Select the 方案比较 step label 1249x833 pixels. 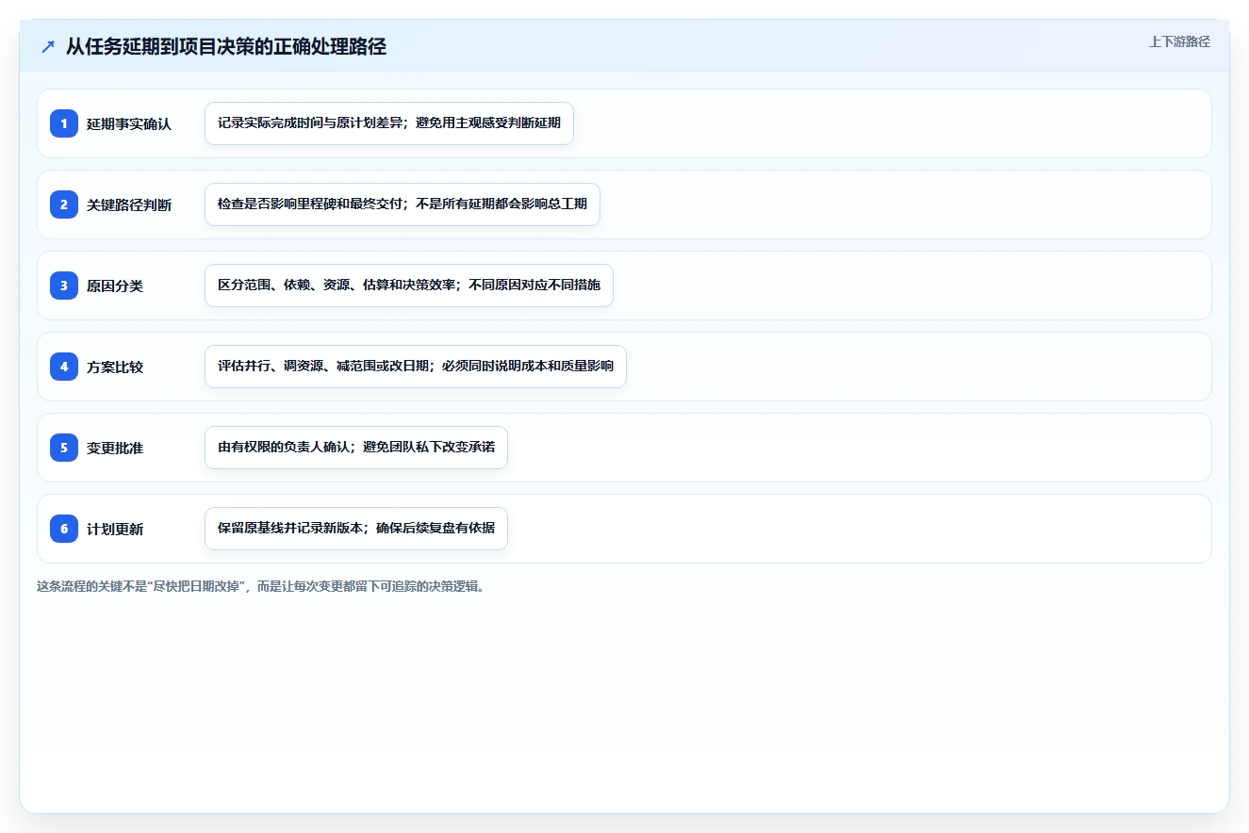tap(115, 367)
